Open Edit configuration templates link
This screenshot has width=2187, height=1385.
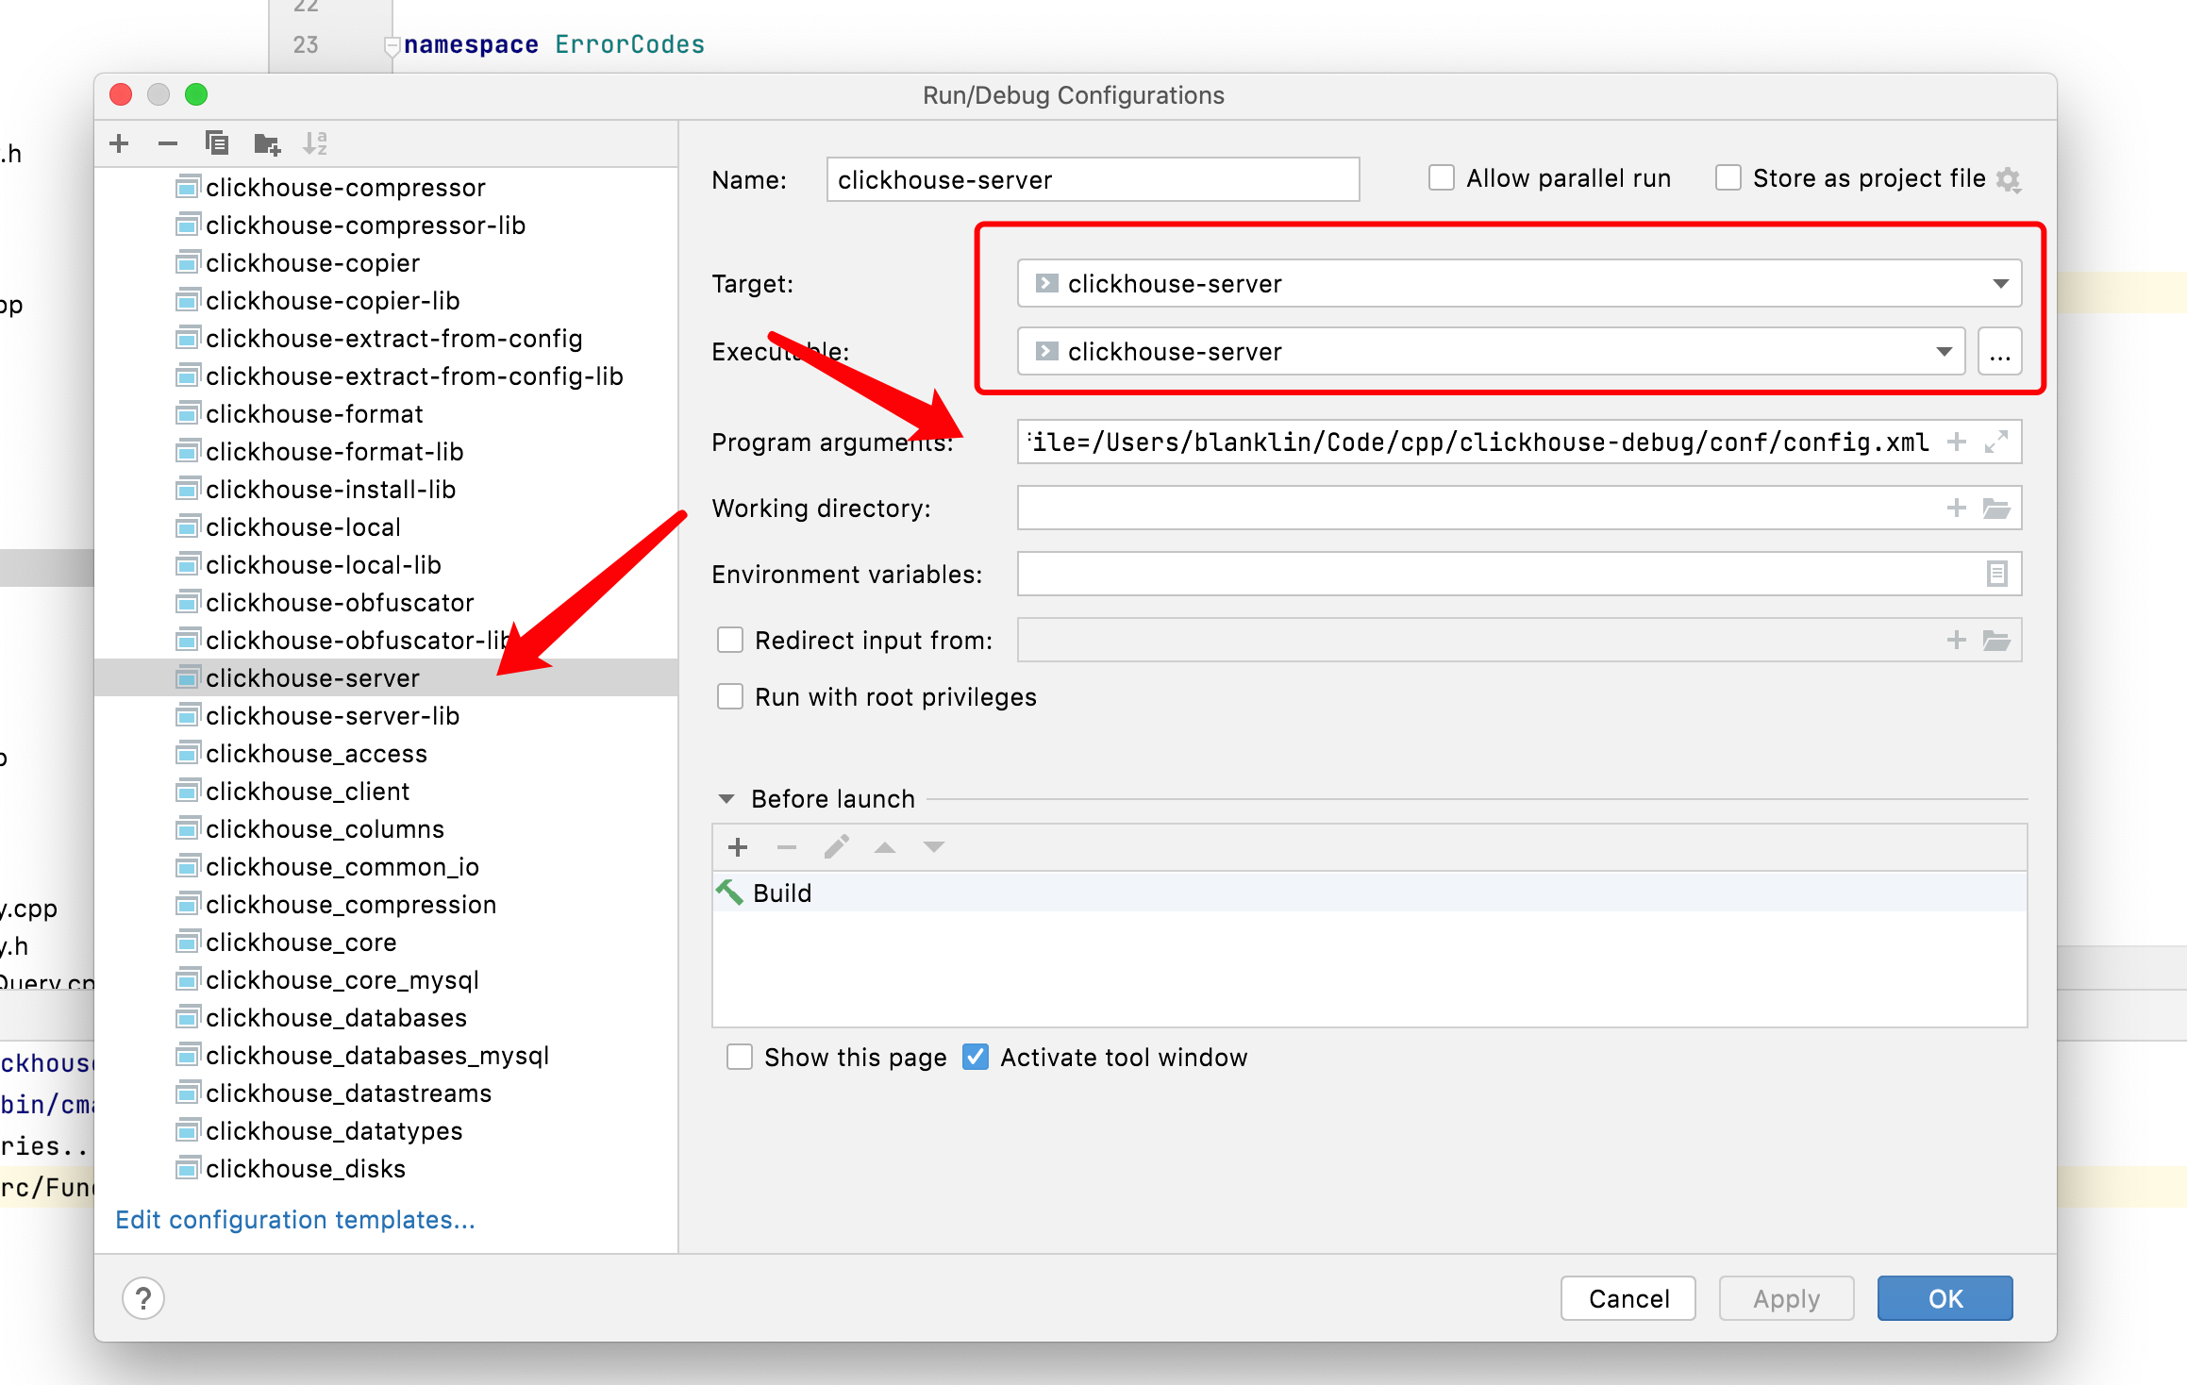[295, 1220]
